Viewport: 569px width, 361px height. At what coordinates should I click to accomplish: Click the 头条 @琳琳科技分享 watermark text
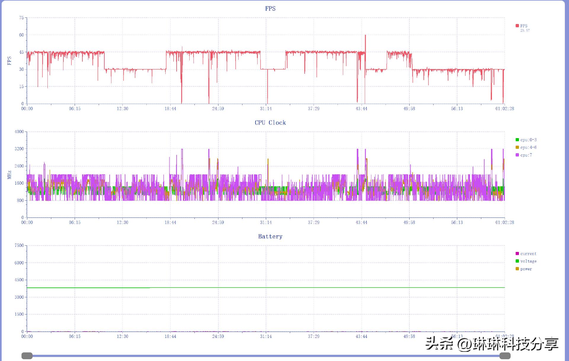[x=492, y=344]
